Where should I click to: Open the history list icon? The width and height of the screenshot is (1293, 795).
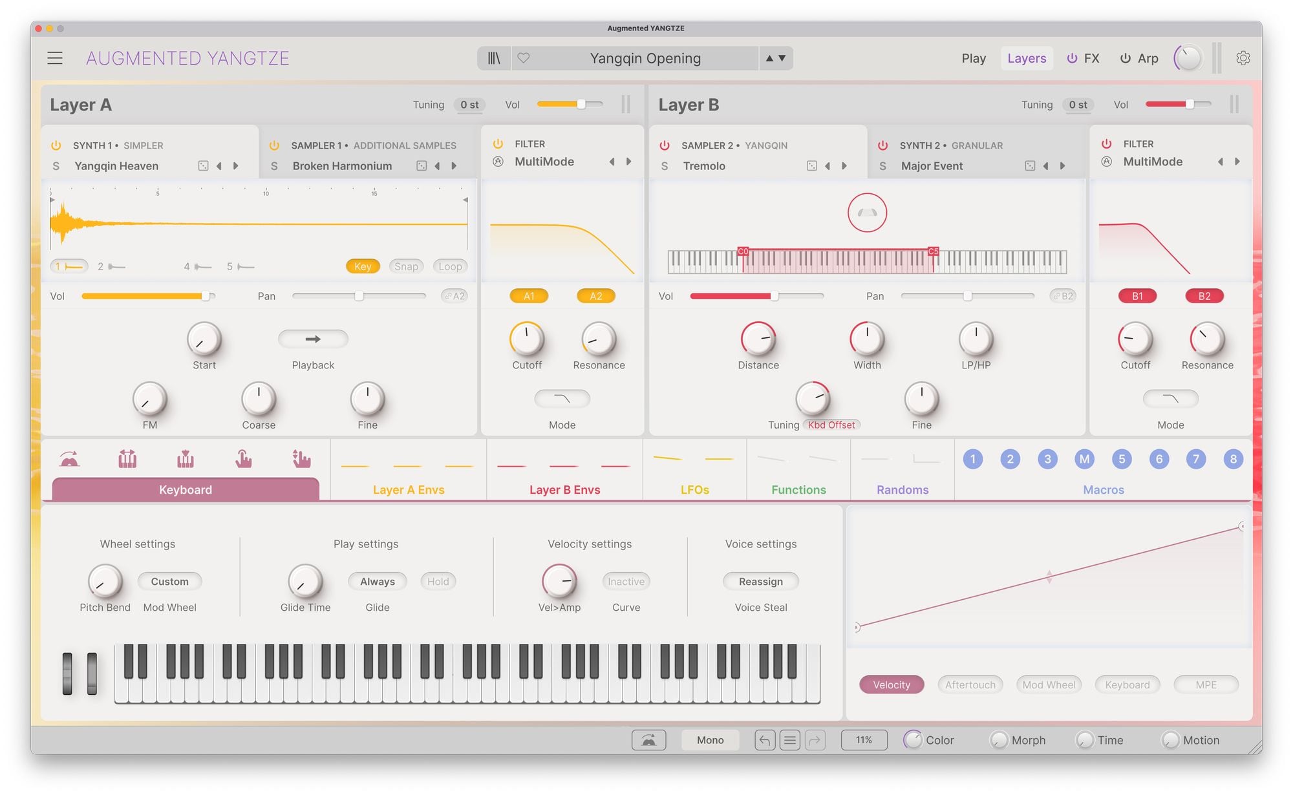[789, 740]
